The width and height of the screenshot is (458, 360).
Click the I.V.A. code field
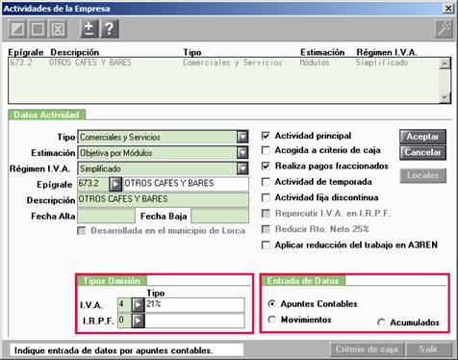[x=124, y=304]
